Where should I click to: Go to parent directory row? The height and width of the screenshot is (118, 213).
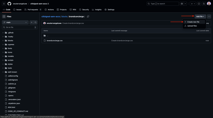click(x=126, y=36)
